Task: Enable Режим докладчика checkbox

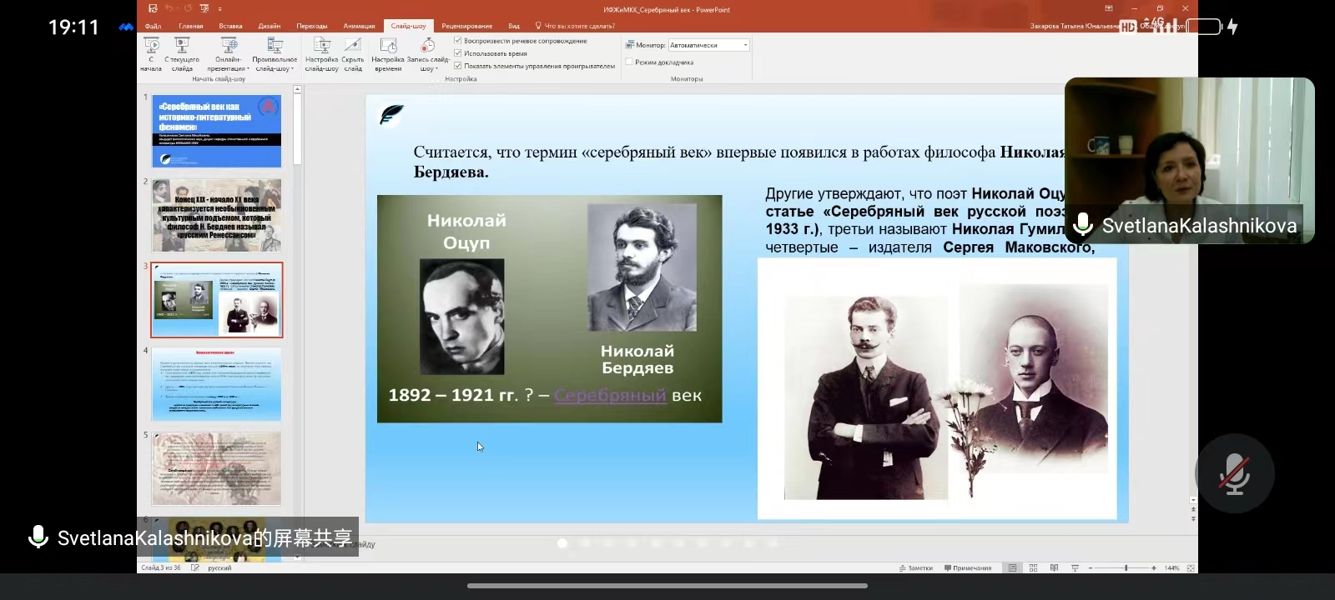Action: [x=629, y=62]
